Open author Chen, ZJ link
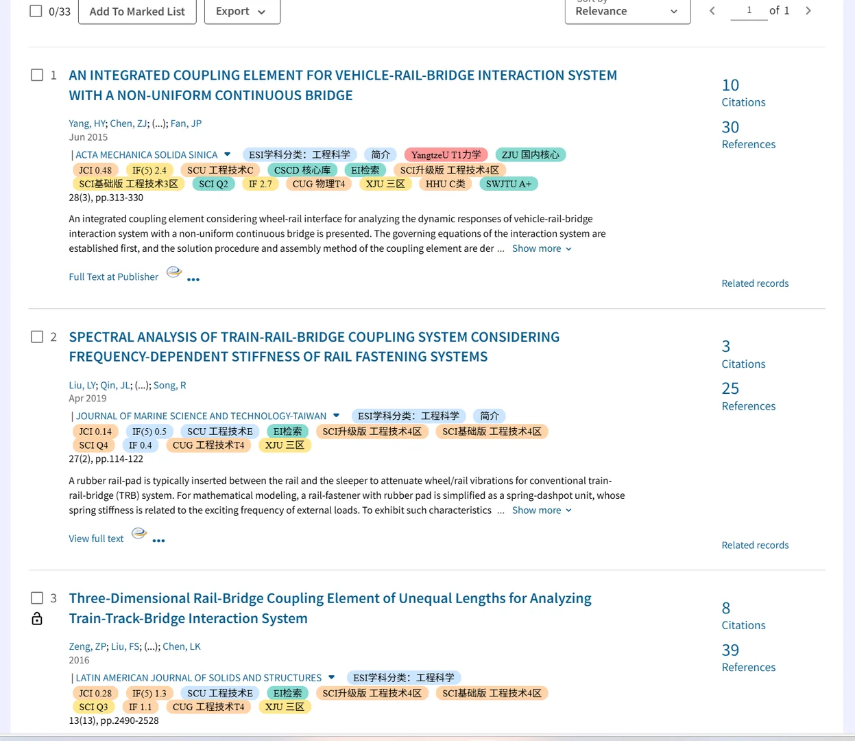 [128, 123]
